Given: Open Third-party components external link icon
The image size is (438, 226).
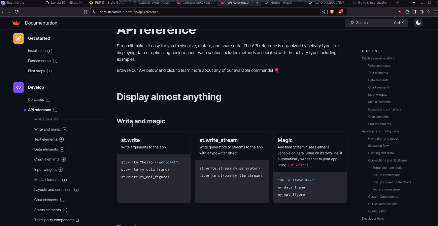Looking at the screenshot, I should pos(77,220).
